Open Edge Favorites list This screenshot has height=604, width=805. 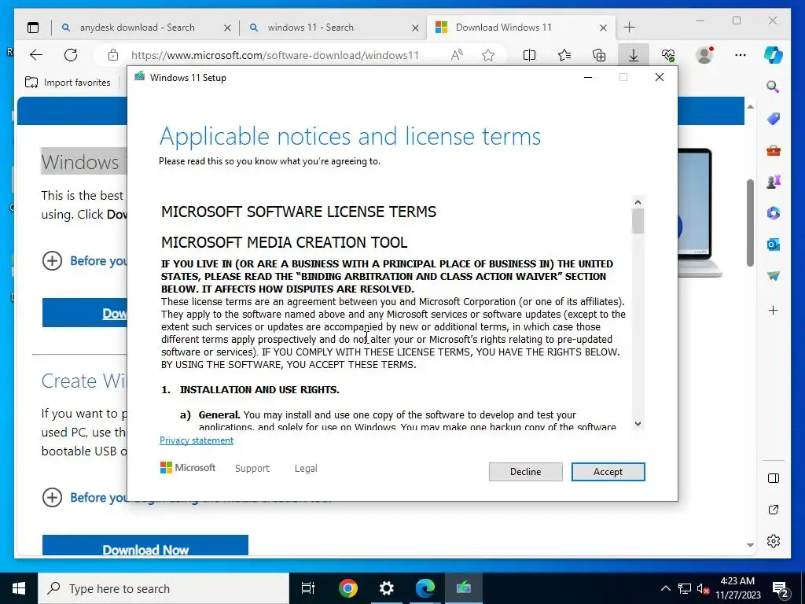(x=564, y=55)
